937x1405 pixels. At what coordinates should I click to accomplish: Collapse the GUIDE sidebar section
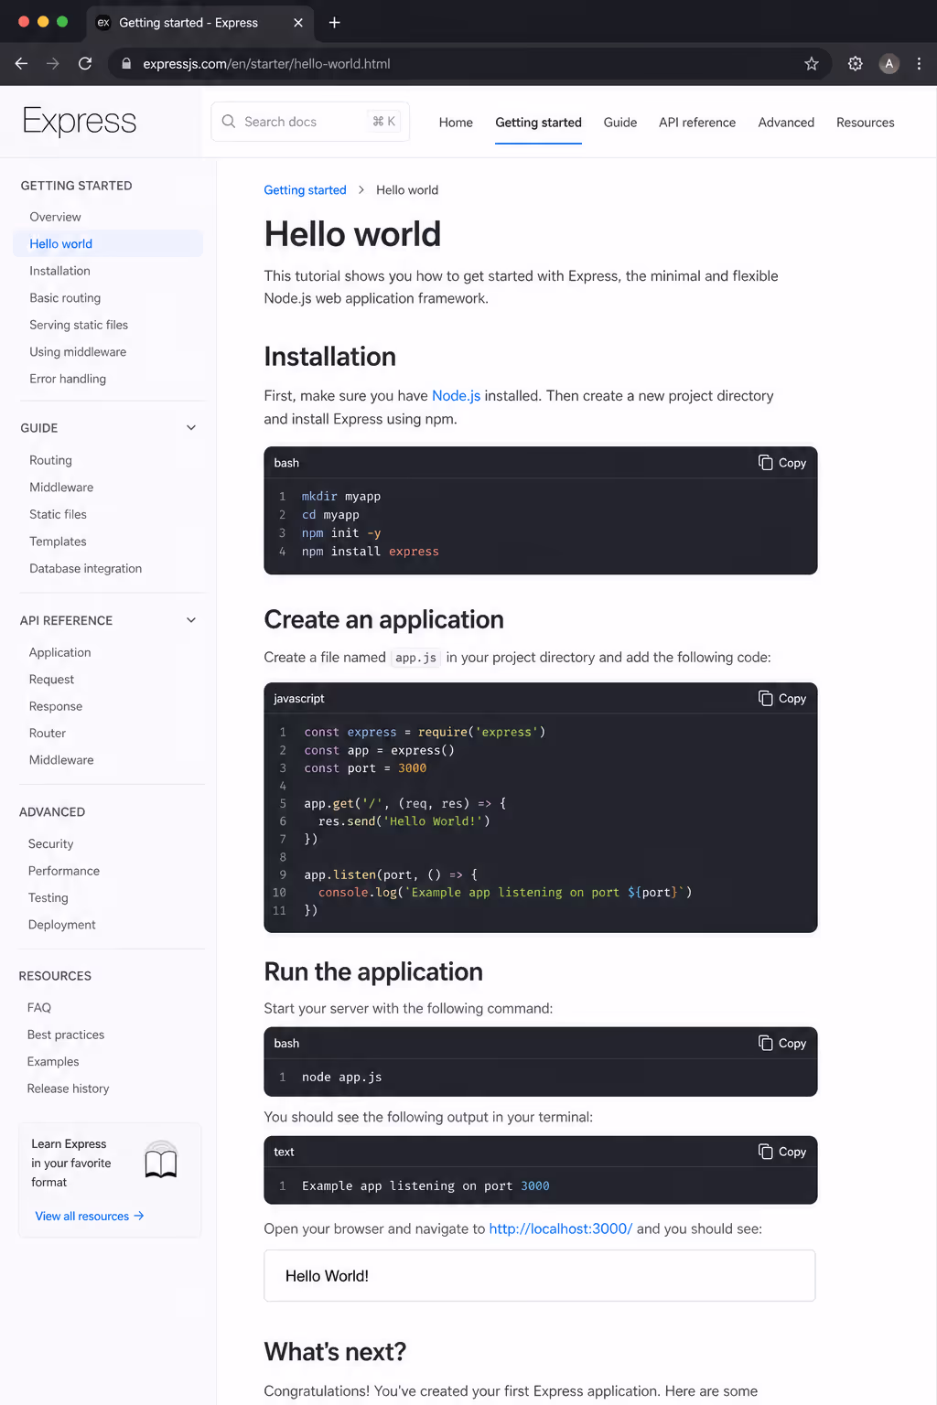(191, 428)
